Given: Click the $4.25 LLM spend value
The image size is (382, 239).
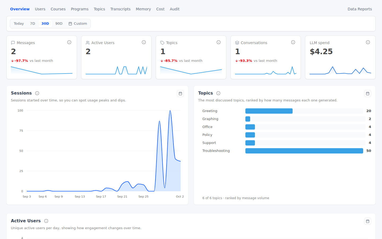Looking at the screenshot, I should coord(321,52).
